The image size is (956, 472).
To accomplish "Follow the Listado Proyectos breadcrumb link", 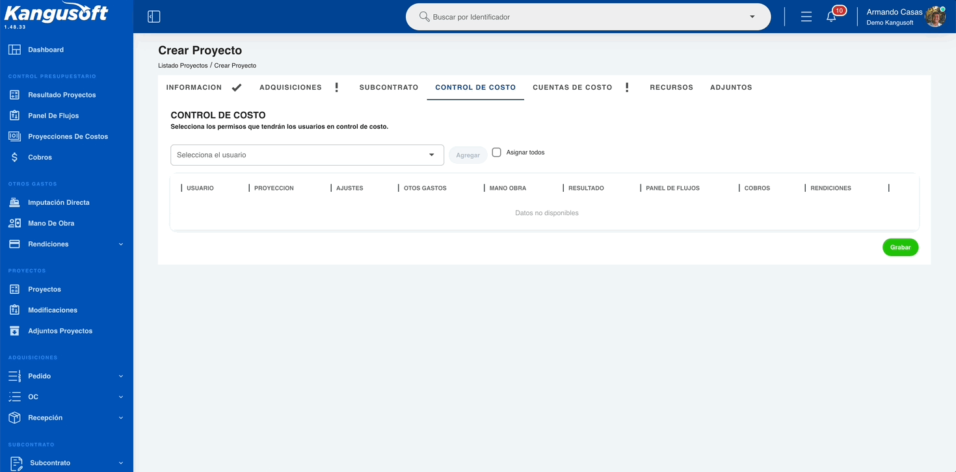I will tap(183, 66).
